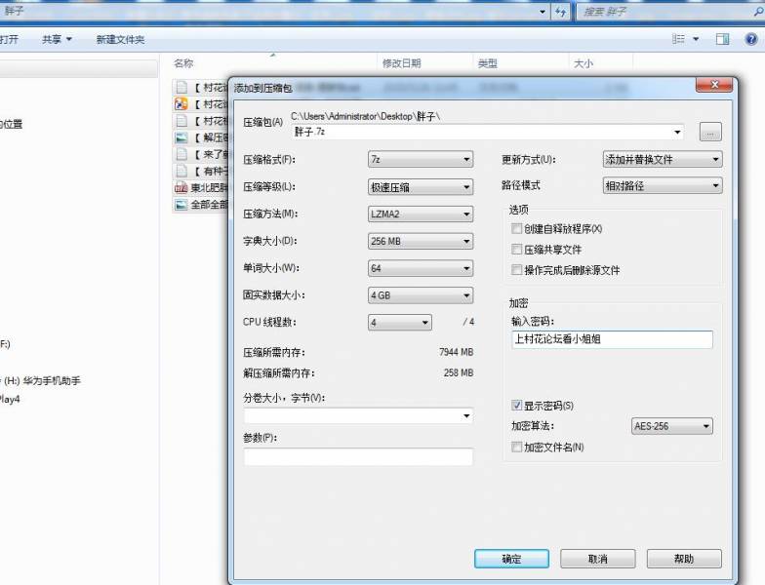Enable 压缩共享文件 checkbox
The image size is (765, 585).
click(x=517, y=250)
